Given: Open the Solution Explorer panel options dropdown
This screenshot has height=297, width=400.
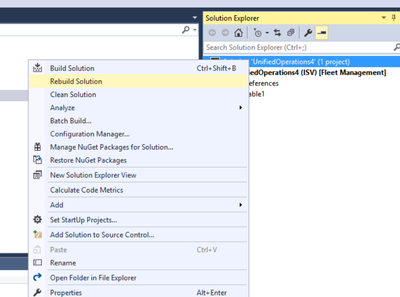Looking at the screenshot, I should pos(383,18).
